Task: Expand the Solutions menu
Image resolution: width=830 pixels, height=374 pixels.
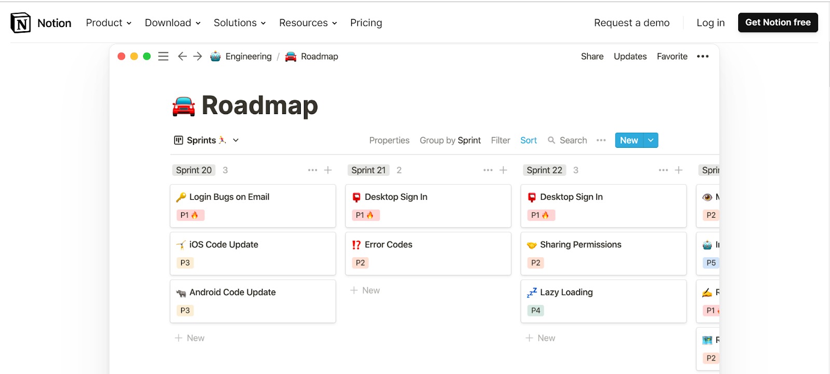Action: [240, 23]
